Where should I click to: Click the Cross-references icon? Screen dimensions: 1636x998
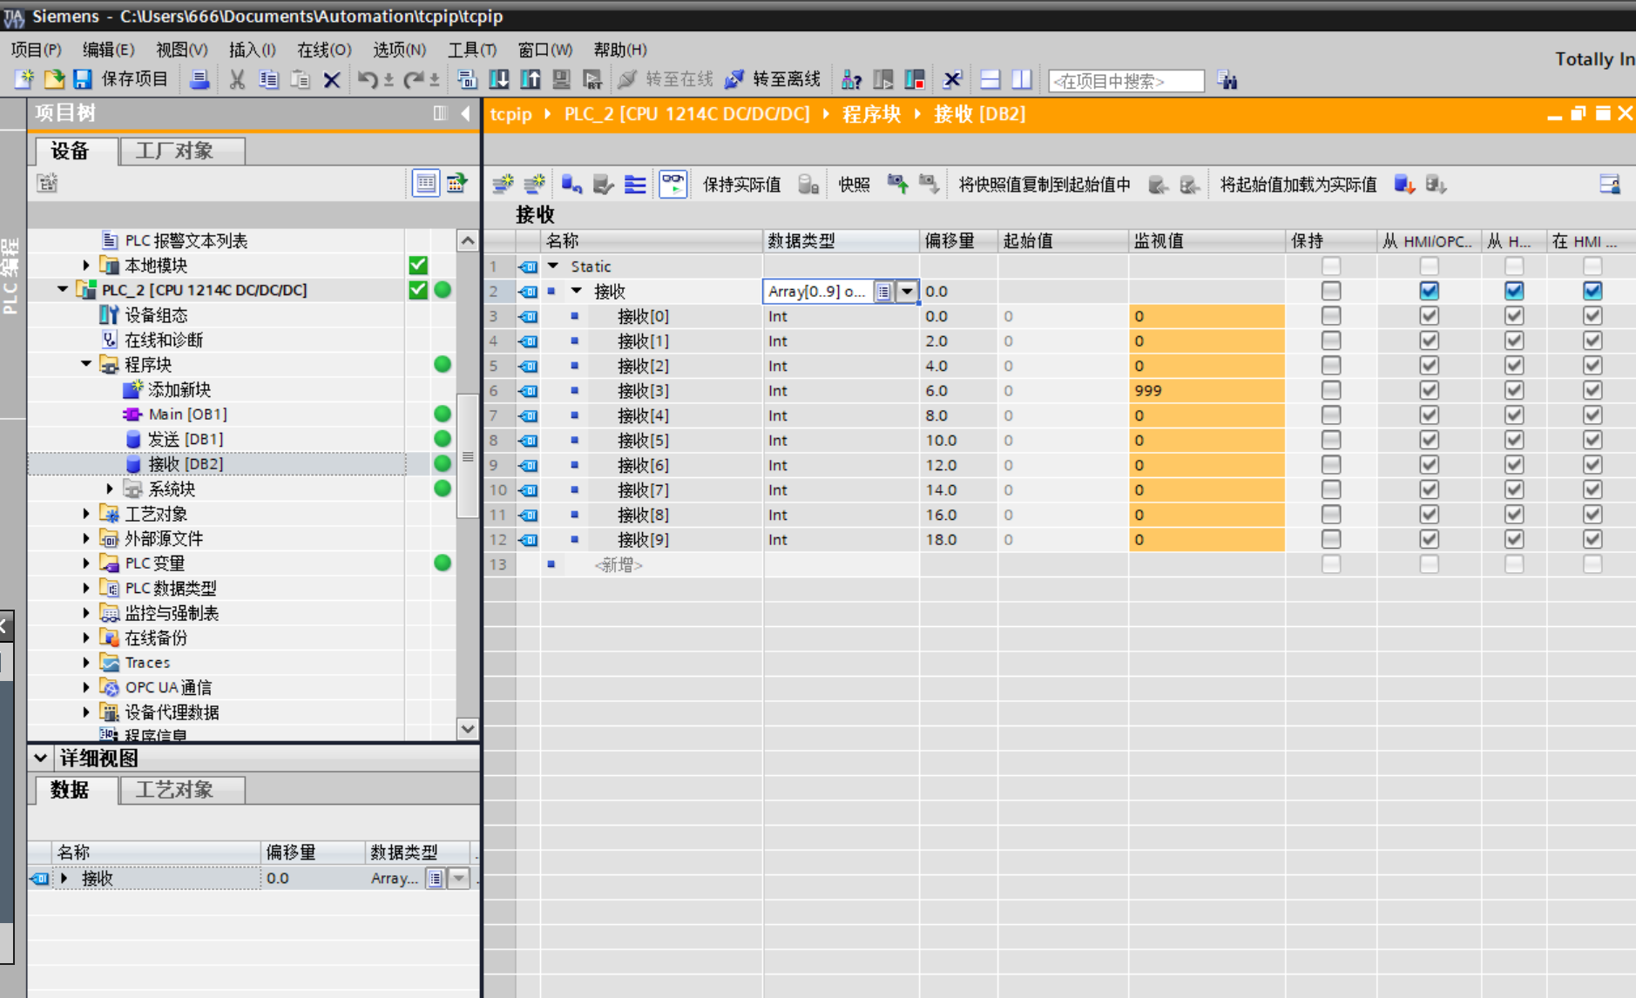click(x=952, y=80)
